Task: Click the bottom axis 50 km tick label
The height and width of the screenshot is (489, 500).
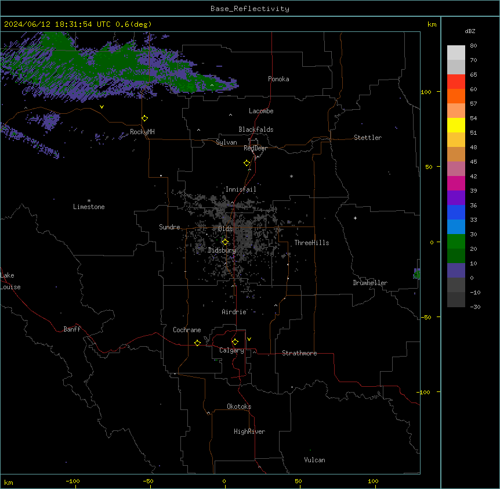Action: pos(298,481)
